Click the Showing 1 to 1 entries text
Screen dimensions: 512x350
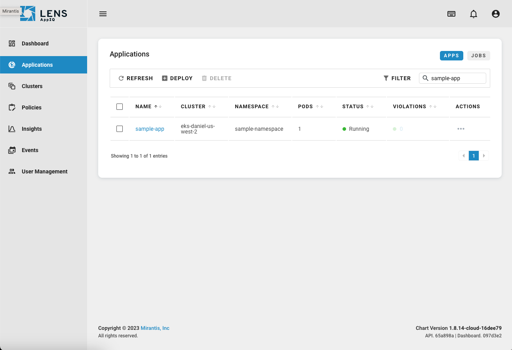tap(139, 156)
